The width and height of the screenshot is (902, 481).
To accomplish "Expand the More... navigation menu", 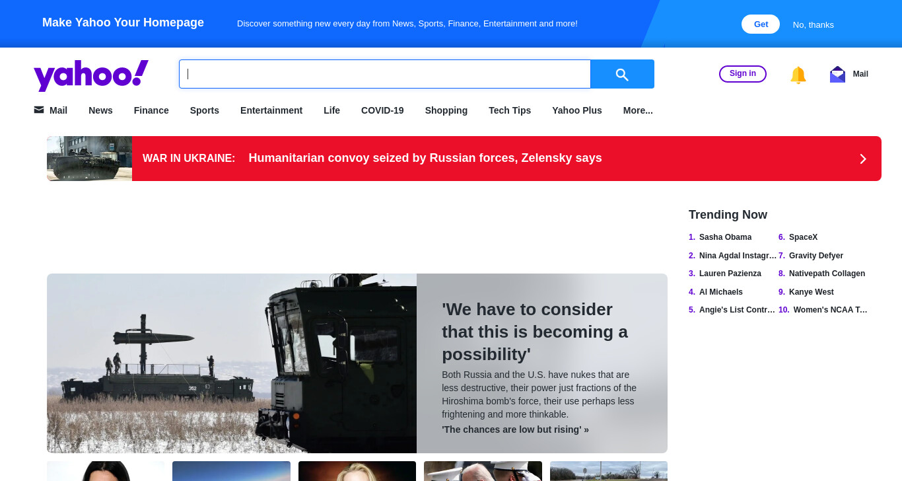I will pos(638,110).
